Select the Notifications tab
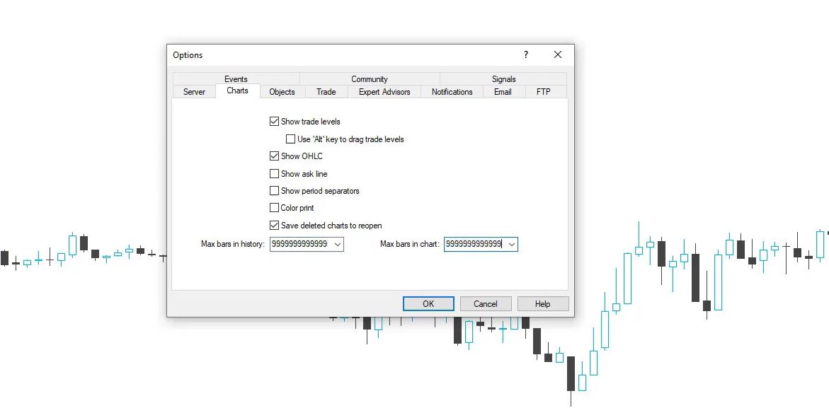Screen dimensions: 829x408 451,91
